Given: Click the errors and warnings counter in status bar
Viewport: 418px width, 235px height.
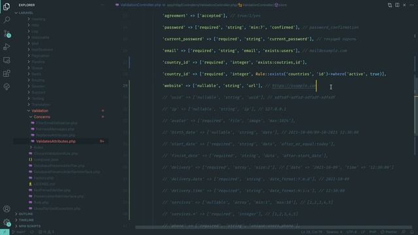Looking at the screenshot, I should point(46,232).
